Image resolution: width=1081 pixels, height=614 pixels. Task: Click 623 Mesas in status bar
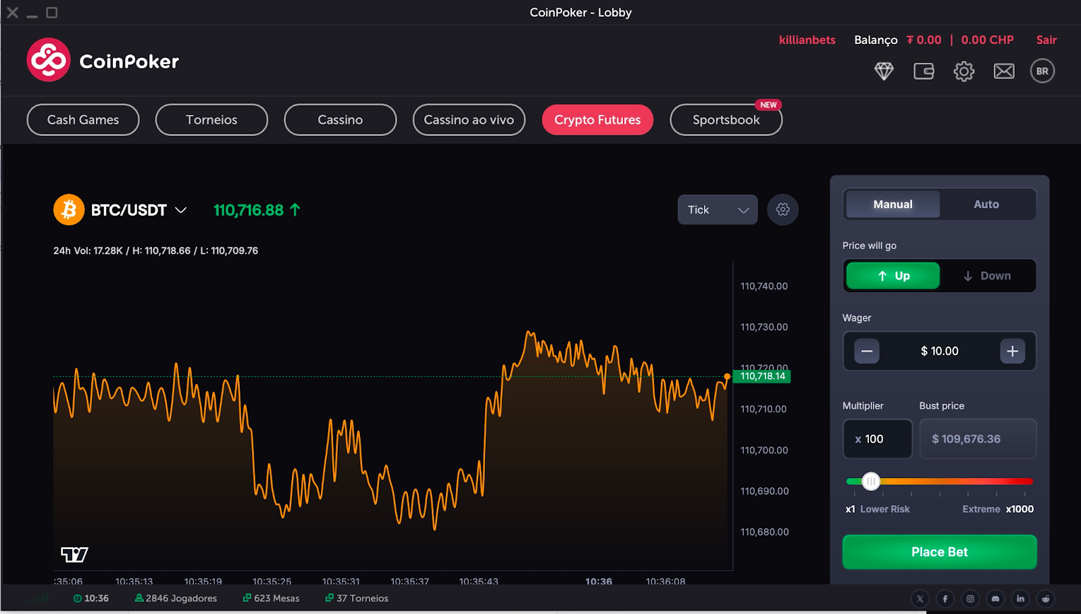(x=276, y=598)
